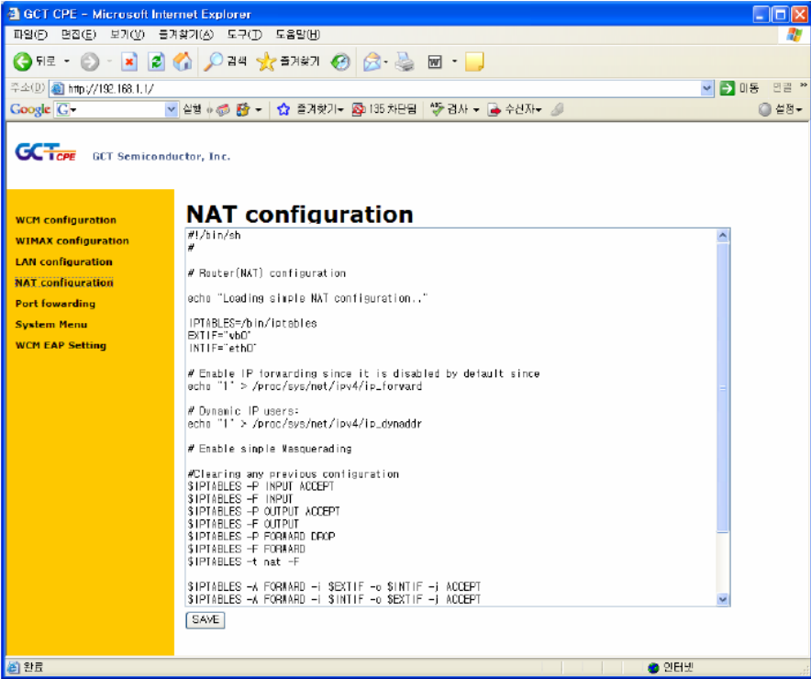
Task: Click inside the address bar URL field
Action: click(383, 88)
